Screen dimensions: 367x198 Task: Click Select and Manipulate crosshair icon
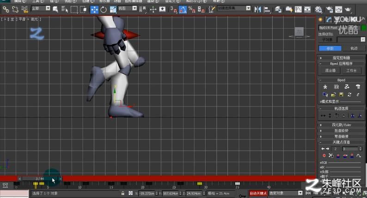tap(153, 10)
